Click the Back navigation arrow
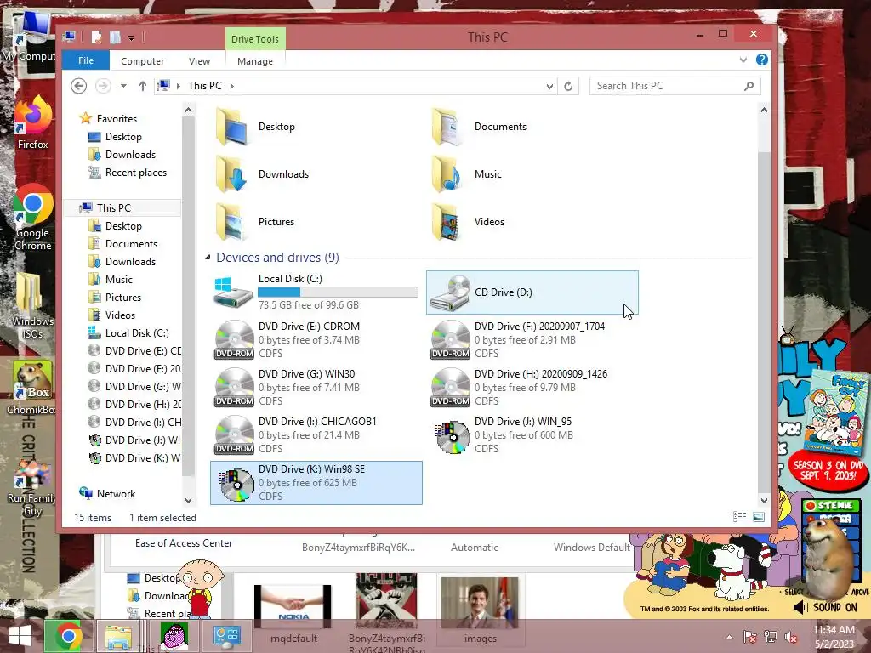Viewport: 871px width, 653px height. 79,86
